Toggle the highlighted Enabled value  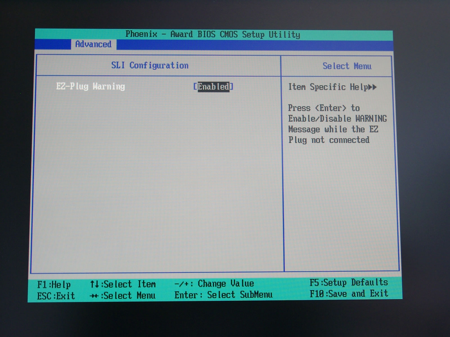click(x=213, y=86)
